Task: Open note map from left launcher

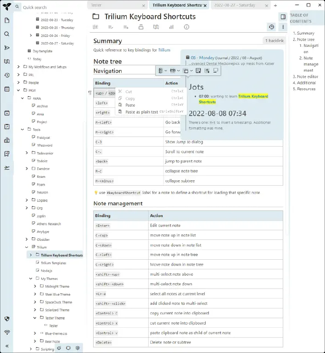Action: click(x=7, y=62)
